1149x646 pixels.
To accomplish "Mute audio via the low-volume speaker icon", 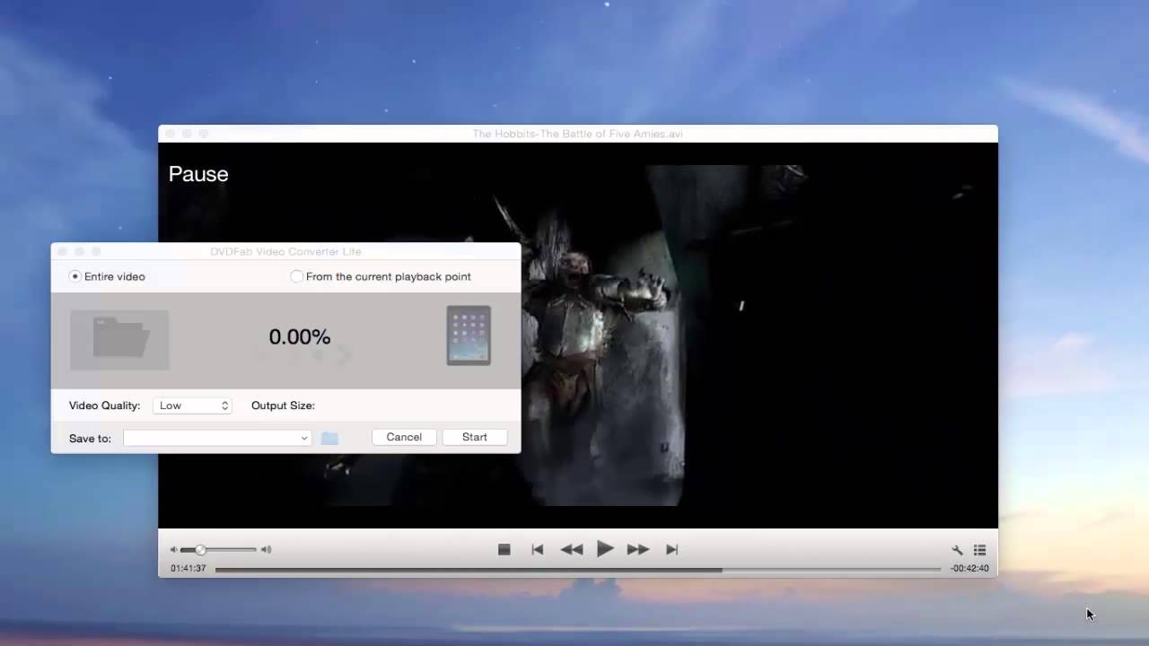I will tap(173, 550).
